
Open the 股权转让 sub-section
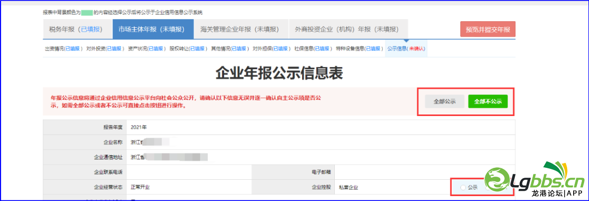point(188,48)
